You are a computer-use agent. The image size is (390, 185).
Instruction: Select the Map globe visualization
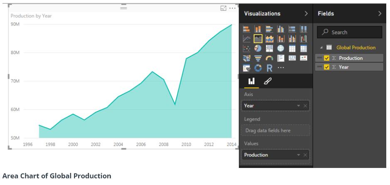(281, 49)
